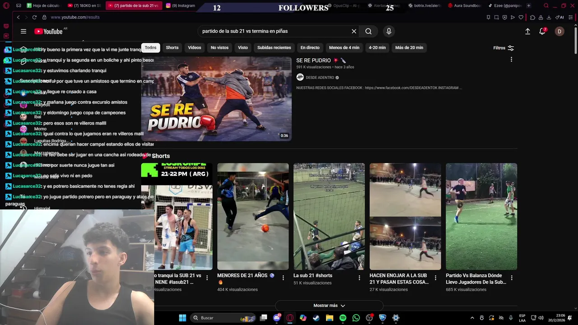Image resolution: width=578 pixels, height=325 pixels.
Task: Start voice search with the microphone icon
Action: pos(389,31)
